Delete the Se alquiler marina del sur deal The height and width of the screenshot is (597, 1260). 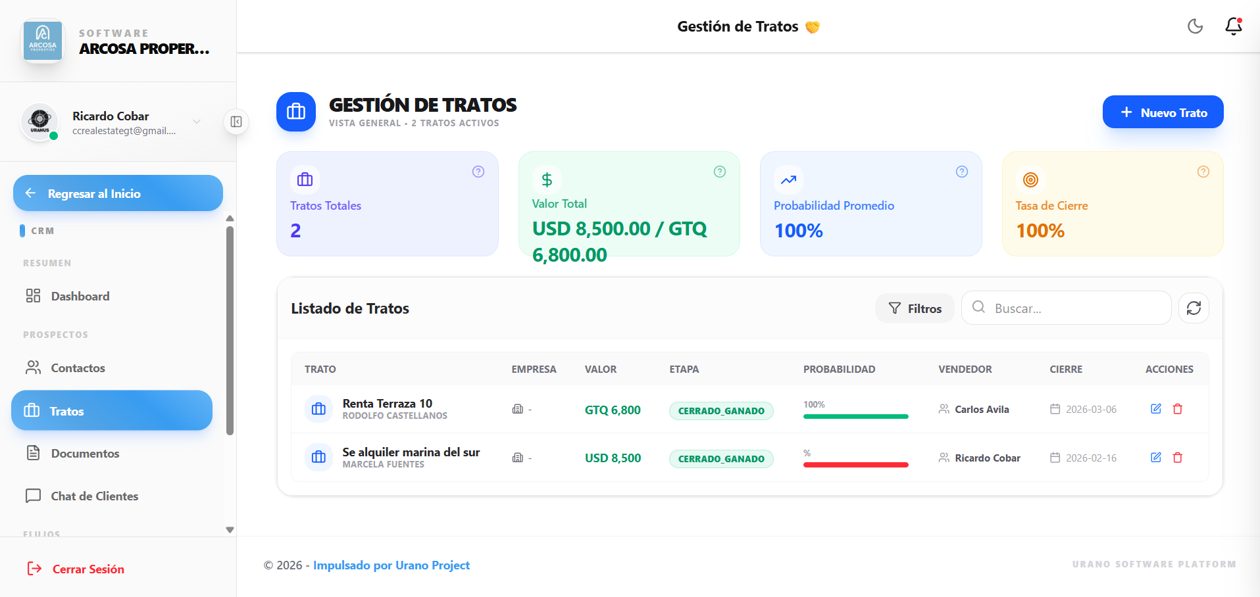[1178, 458]
